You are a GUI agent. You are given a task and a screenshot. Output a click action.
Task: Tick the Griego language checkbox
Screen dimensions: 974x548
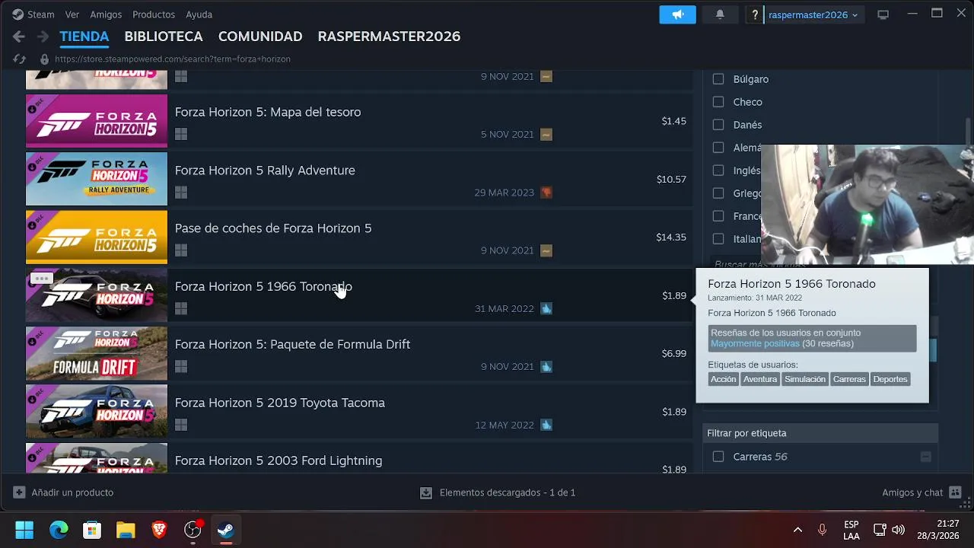pos(718,193)
